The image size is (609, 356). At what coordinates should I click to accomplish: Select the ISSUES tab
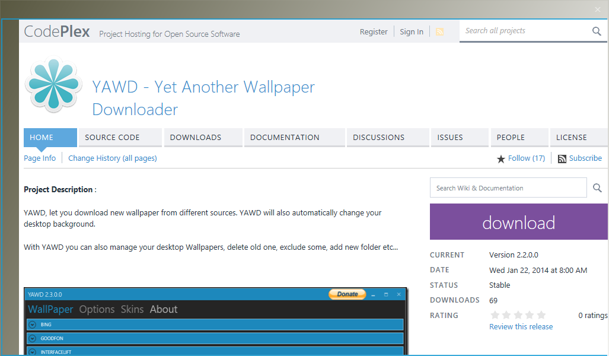(460, 138)
